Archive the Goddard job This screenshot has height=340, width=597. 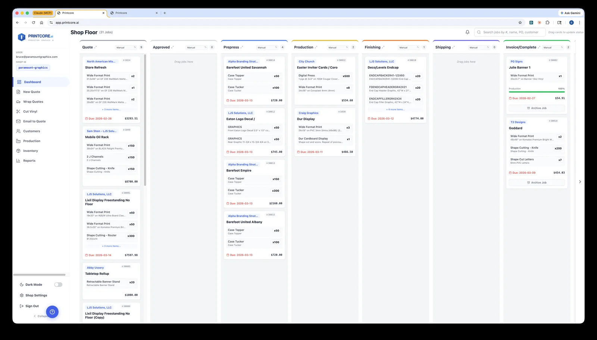pos(537,183)
